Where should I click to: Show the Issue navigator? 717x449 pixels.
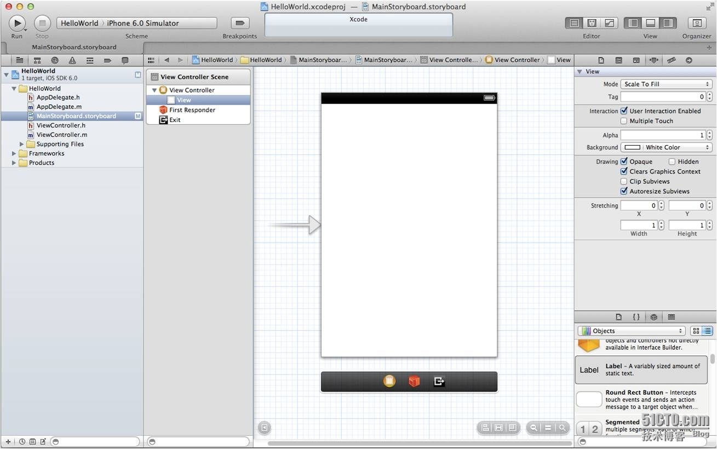(x=72, y=60)
